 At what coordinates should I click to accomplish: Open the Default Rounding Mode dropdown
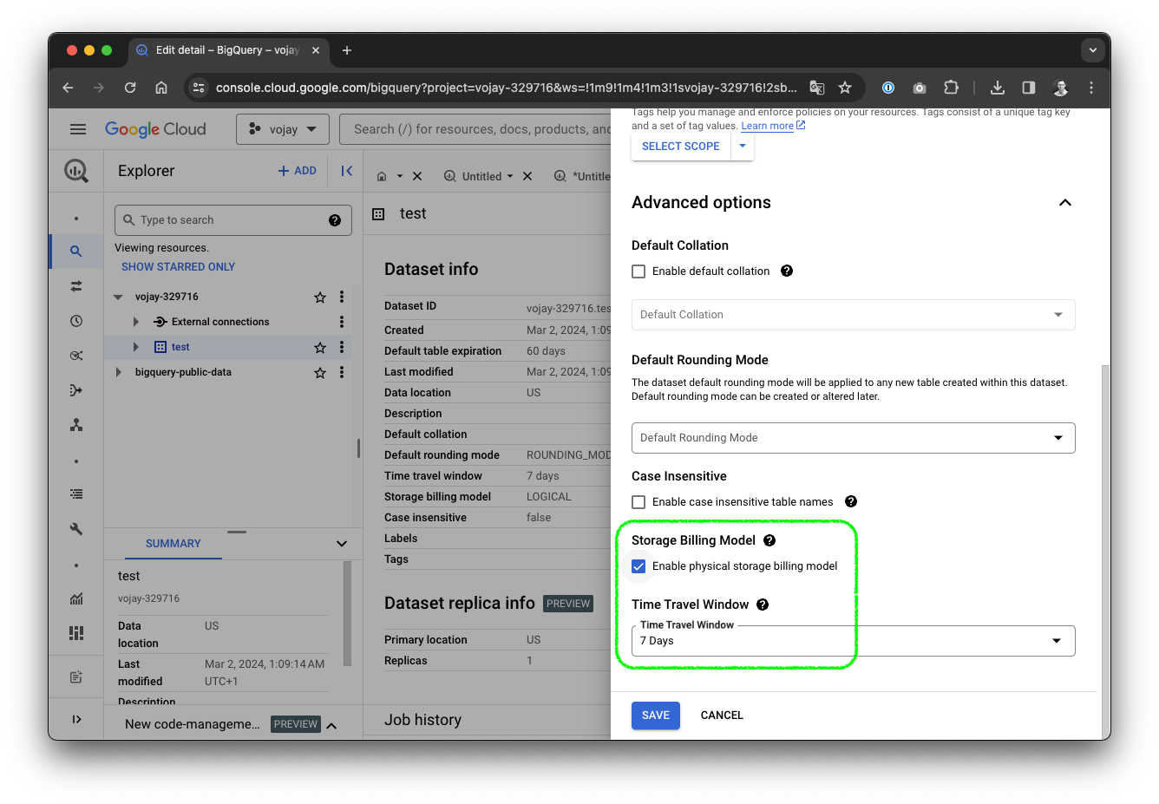(x=853, y=438)
